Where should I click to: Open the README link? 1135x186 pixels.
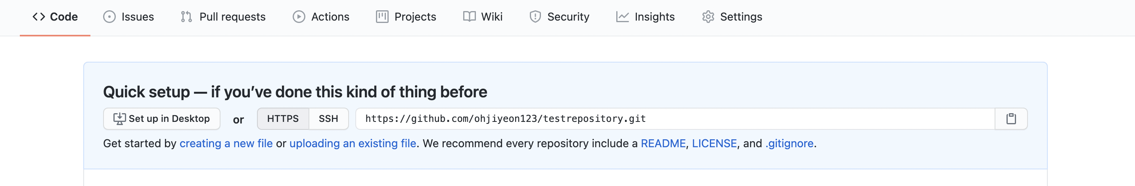tap(663, 143)
